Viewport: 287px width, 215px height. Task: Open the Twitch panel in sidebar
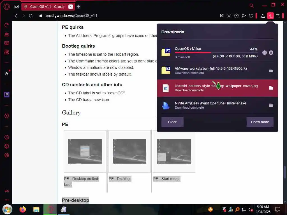click(7, 95)
